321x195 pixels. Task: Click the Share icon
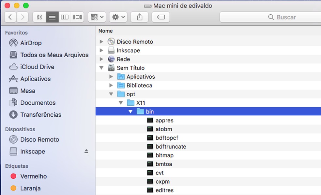(139, 17)
